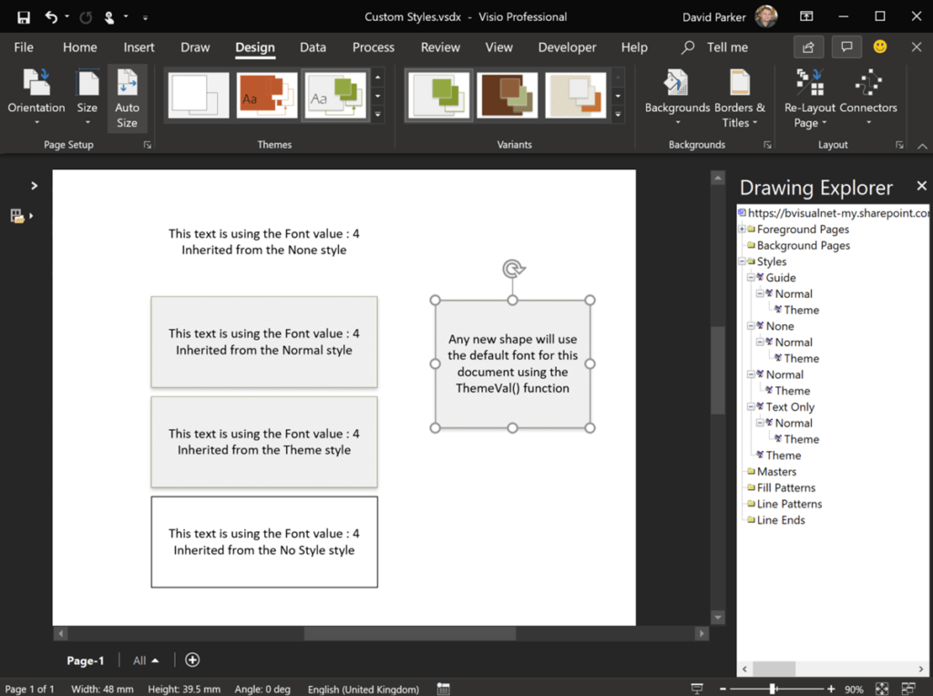Click the Borders & Titles icon
The image size is (933, 696).
click(x=740, y=96)
